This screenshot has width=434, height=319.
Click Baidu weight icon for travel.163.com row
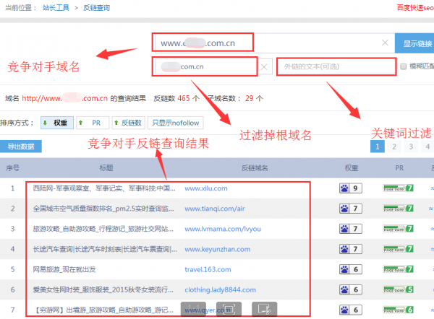tap(350, 269)
